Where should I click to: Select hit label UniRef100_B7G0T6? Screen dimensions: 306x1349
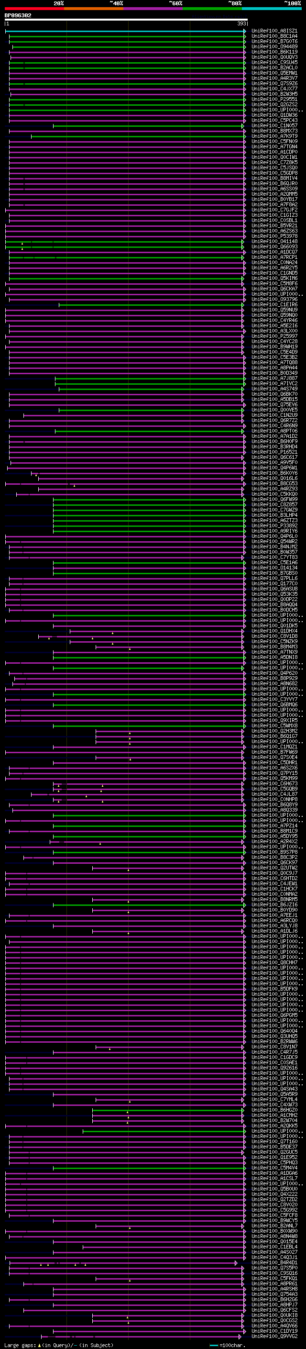(x=274, y=41)
